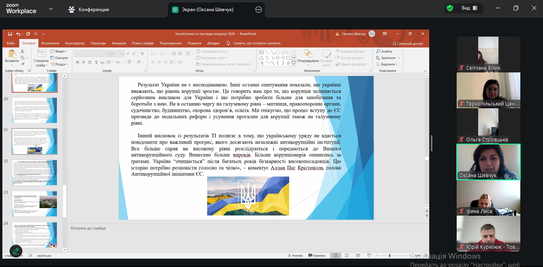Click the Zoom security shield icon
The image size is (543, 267).
tap(450, 8)
